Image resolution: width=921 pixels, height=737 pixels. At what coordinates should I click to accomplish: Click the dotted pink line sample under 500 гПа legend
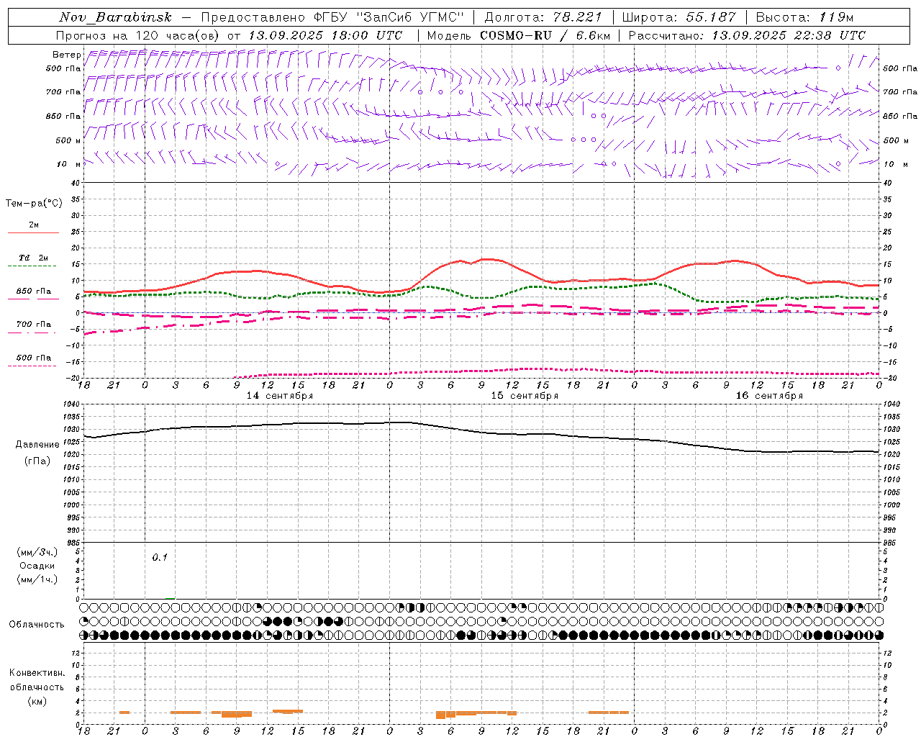pyautogui.click(x=32, y=366)
